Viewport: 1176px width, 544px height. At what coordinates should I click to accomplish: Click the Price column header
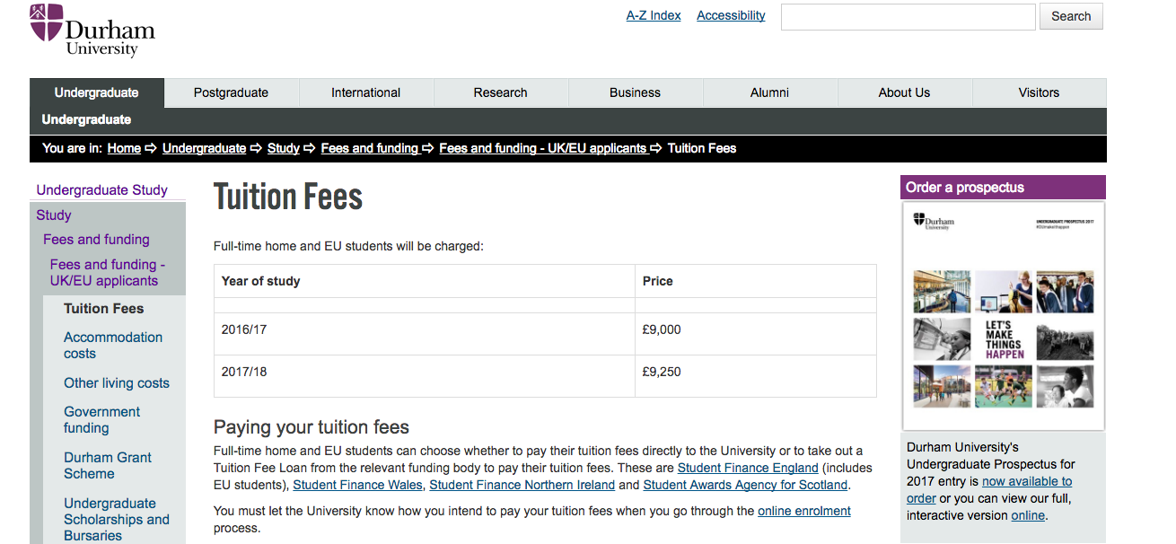click(x=756, y=281)
